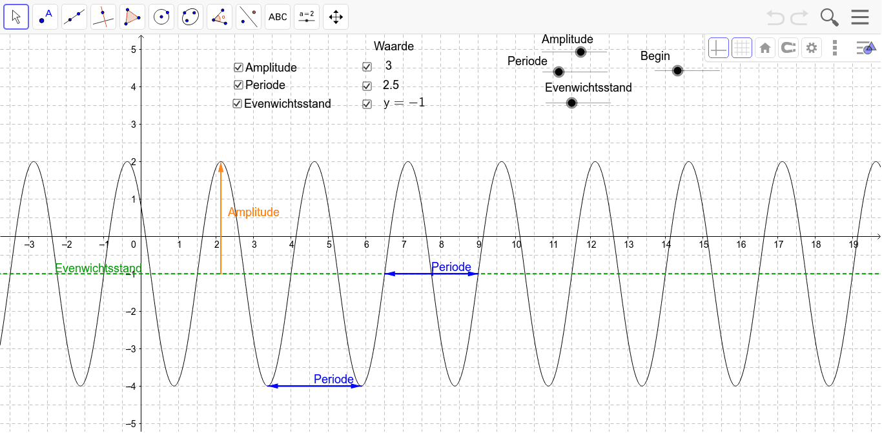Screen dimensions: 882x433
Task: Pick the ABC text tool
Action: (x=277, y=17)
